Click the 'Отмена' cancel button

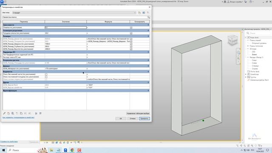133,119
